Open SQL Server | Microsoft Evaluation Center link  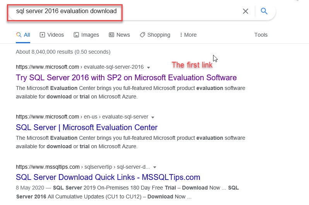(x=87, y=127)
